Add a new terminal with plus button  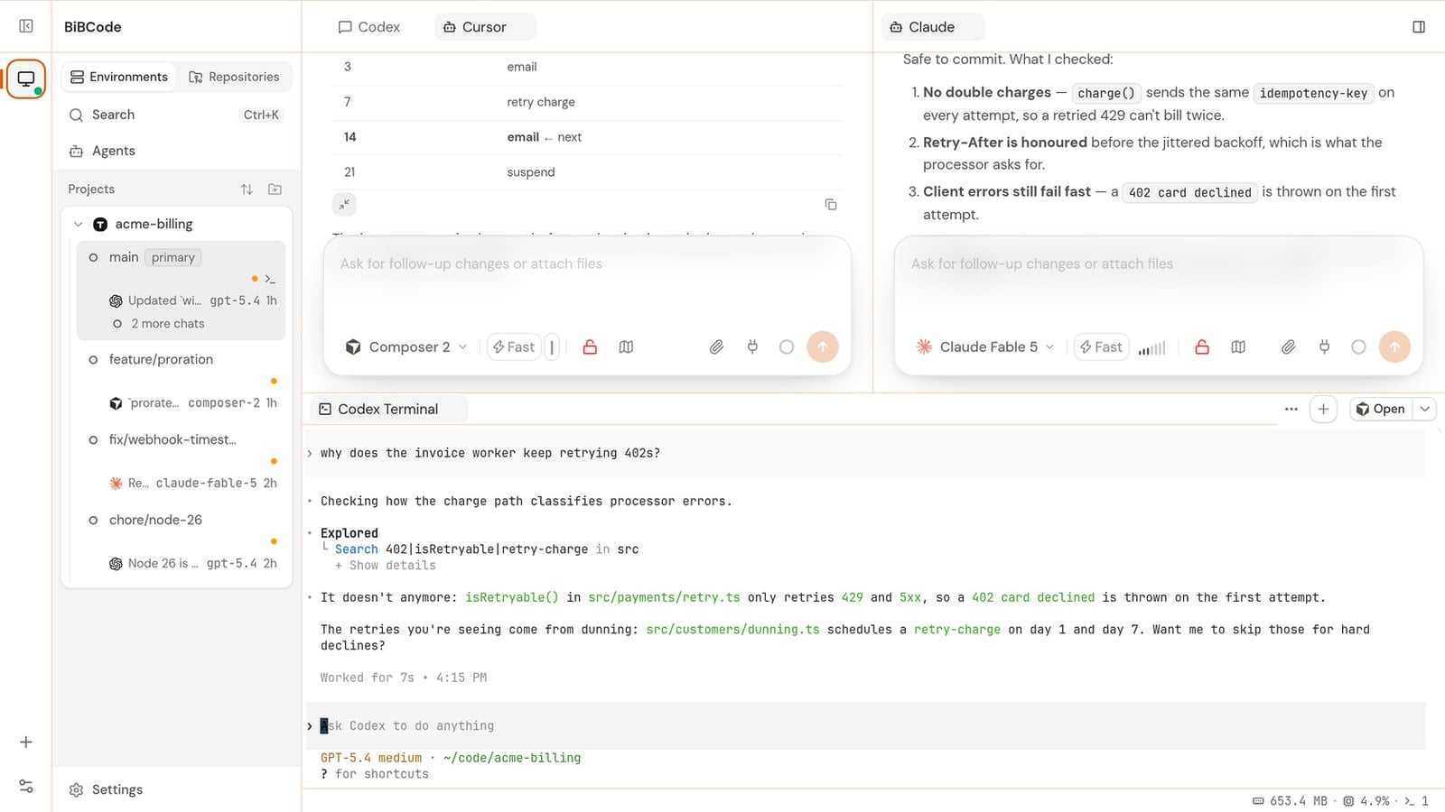(1323, 409)
